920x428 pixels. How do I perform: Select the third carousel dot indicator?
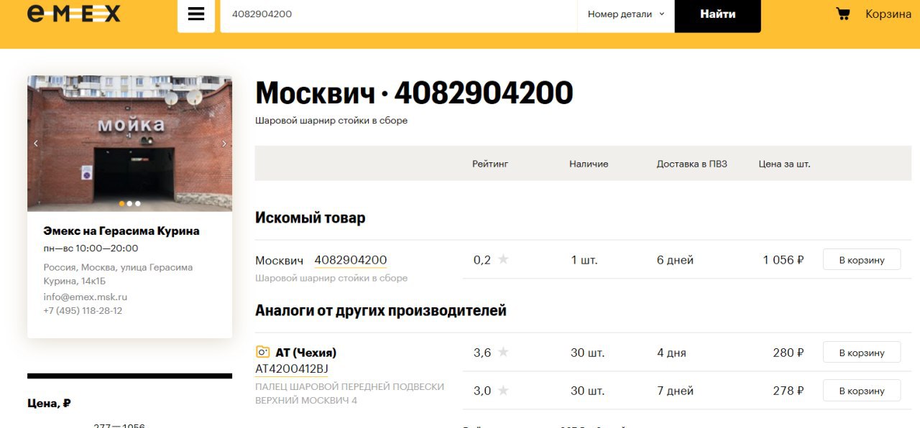click(137, 203)
